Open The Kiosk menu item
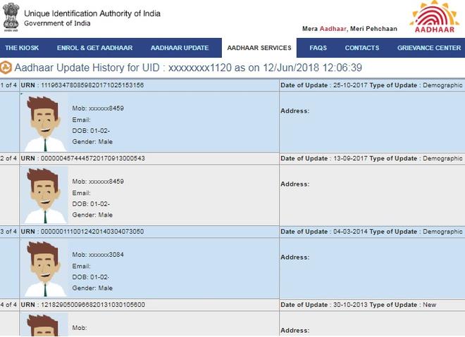This screenshot has height=337, width=465. tap(22, 48)
